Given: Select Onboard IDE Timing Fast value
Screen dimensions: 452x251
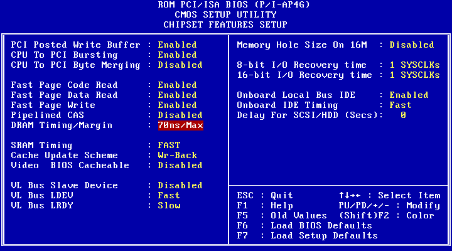Looking at the screenshot, I should click(401, 105).
